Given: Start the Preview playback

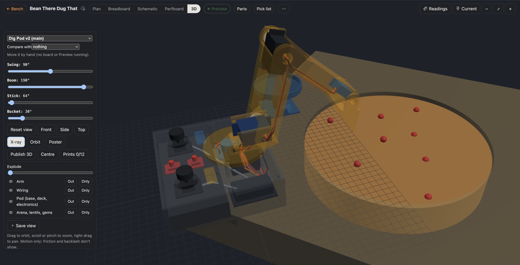Looking at the screenshot, I should [x=217, y=9].
